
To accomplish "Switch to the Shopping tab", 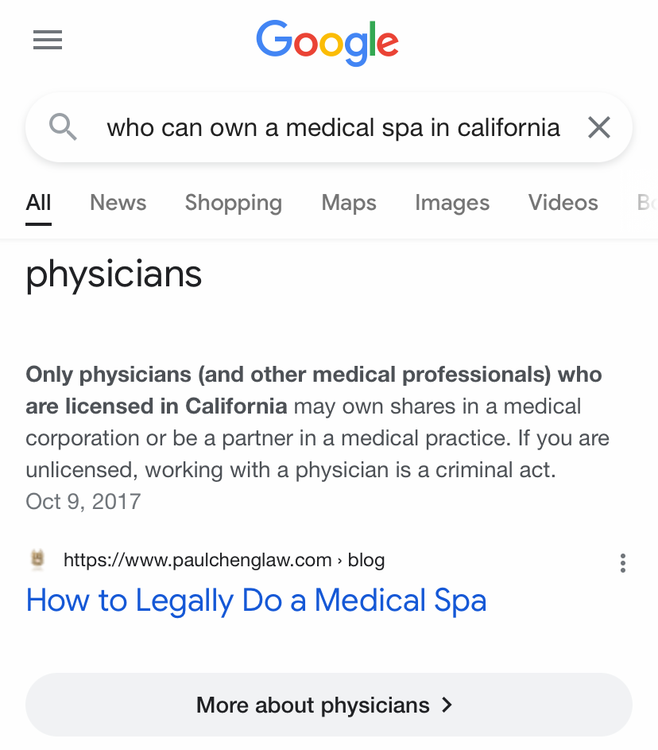I will [x=234, y=203].
